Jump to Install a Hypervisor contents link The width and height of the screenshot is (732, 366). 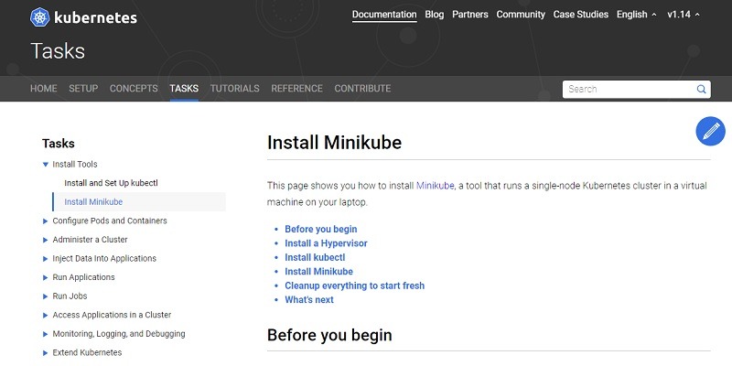326,243
